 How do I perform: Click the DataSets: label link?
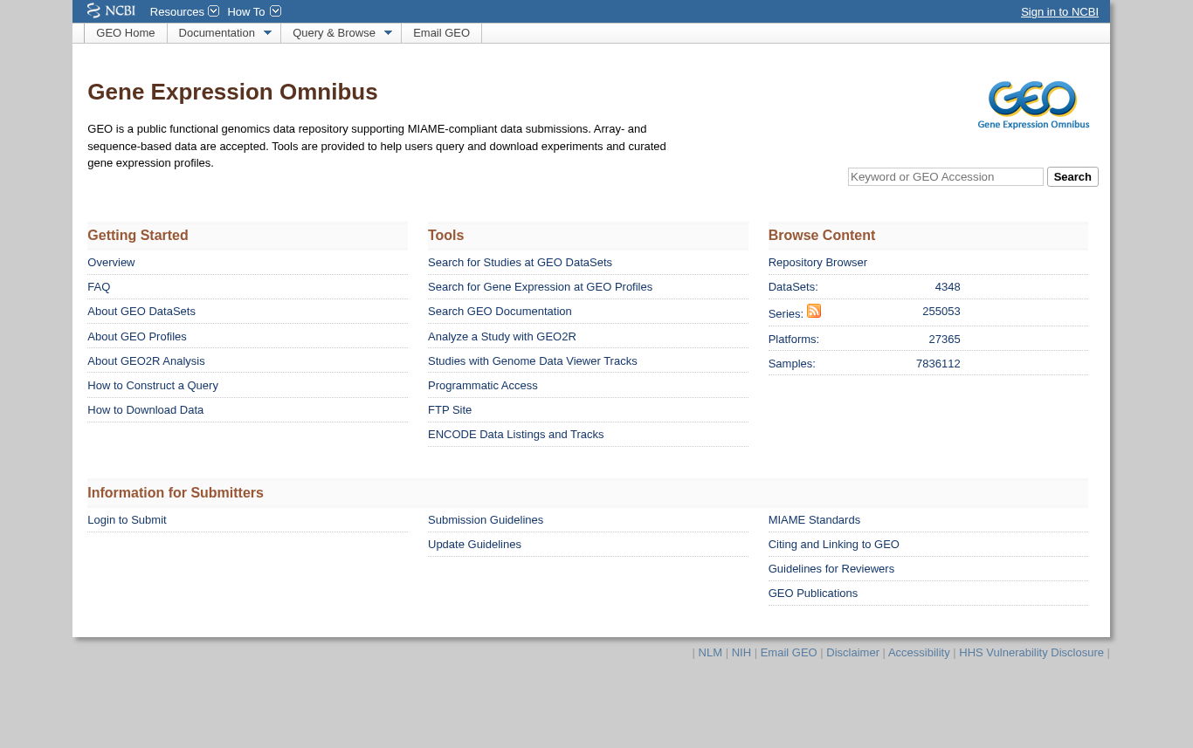click(x=793, y=287)
